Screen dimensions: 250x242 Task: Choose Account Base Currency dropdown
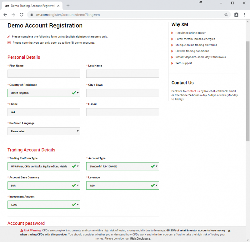44,186
